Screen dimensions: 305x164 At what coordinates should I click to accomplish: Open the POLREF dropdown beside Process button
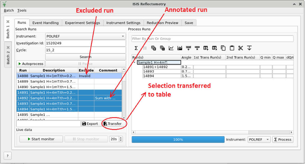(x=259, y=140)
